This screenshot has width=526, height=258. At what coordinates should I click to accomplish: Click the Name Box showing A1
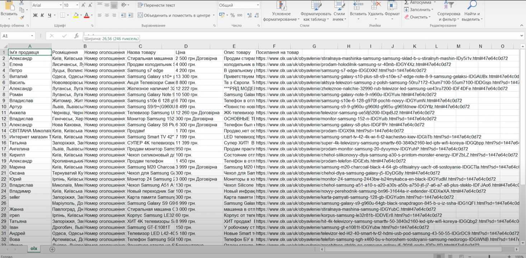click(18, 36)
